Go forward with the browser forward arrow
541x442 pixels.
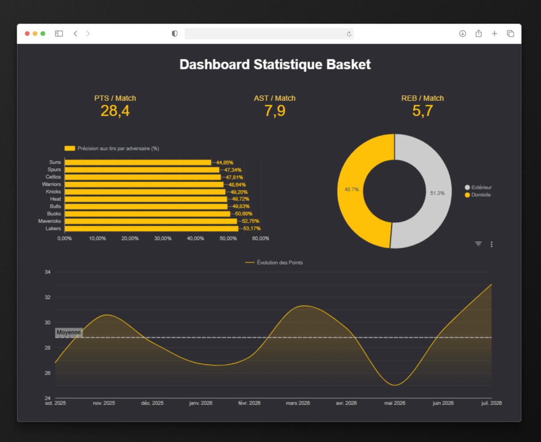[88, 34]
